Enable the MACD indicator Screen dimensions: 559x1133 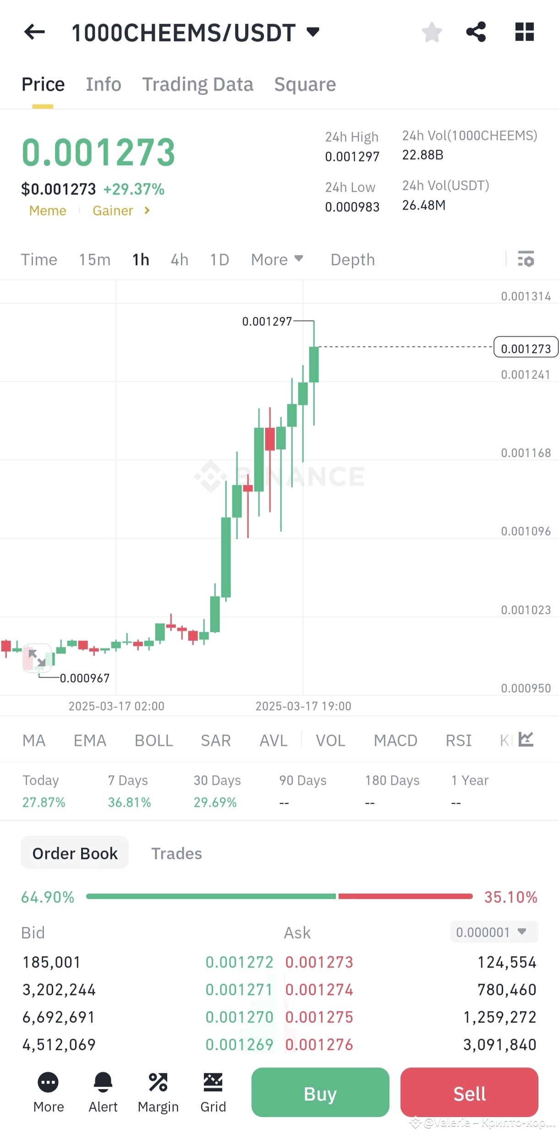point(395,740)
